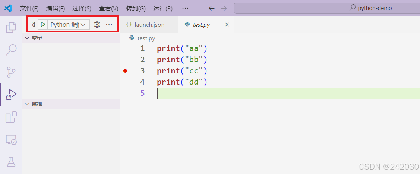Open debug panel more actions ellipsis
420x174 pixels.
pos(109,25)
